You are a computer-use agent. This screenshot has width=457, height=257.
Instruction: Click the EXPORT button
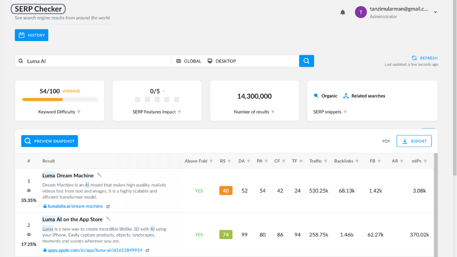coord(414,141)
